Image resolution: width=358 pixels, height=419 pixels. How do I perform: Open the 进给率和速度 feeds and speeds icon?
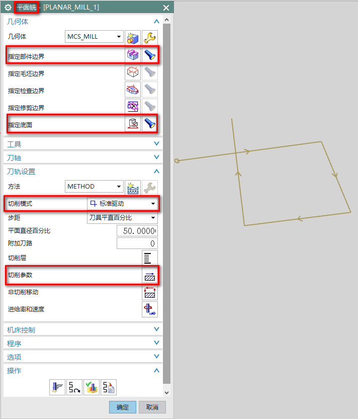150,309
